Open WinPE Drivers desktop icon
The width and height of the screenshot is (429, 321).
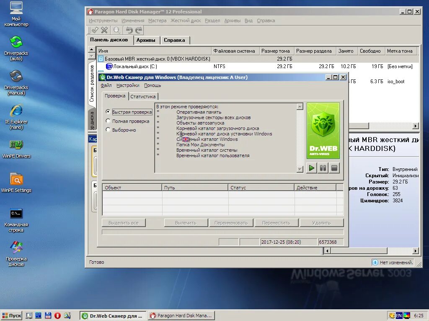click(16, 148)
